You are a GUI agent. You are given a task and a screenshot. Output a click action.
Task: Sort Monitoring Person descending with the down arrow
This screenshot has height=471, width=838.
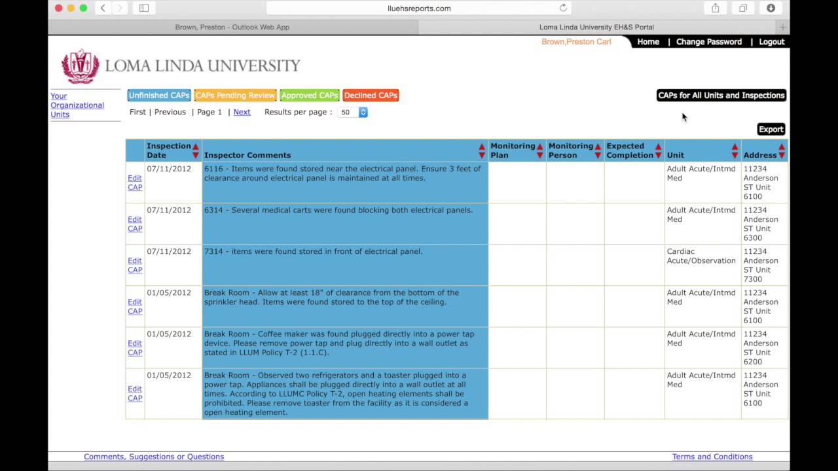coord(598,156)
